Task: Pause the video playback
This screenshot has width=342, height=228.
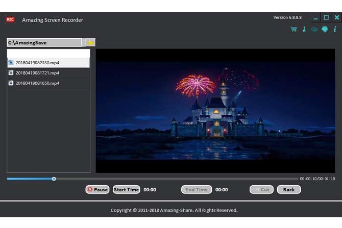Action: tap(97, 190)
